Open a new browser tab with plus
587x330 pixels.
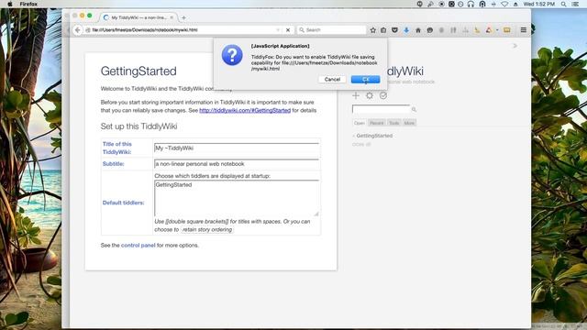(x=183, y=17)
